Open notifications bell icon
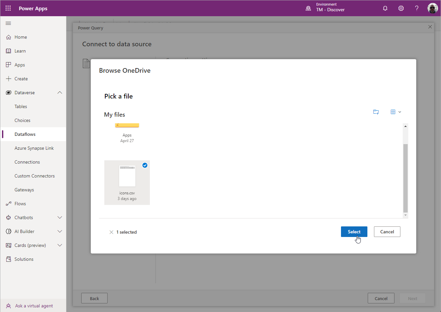441x312 pixels. 385,8
